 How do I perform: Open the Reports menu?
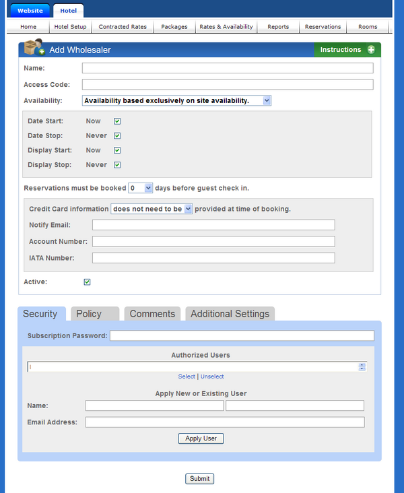point(278,27)
